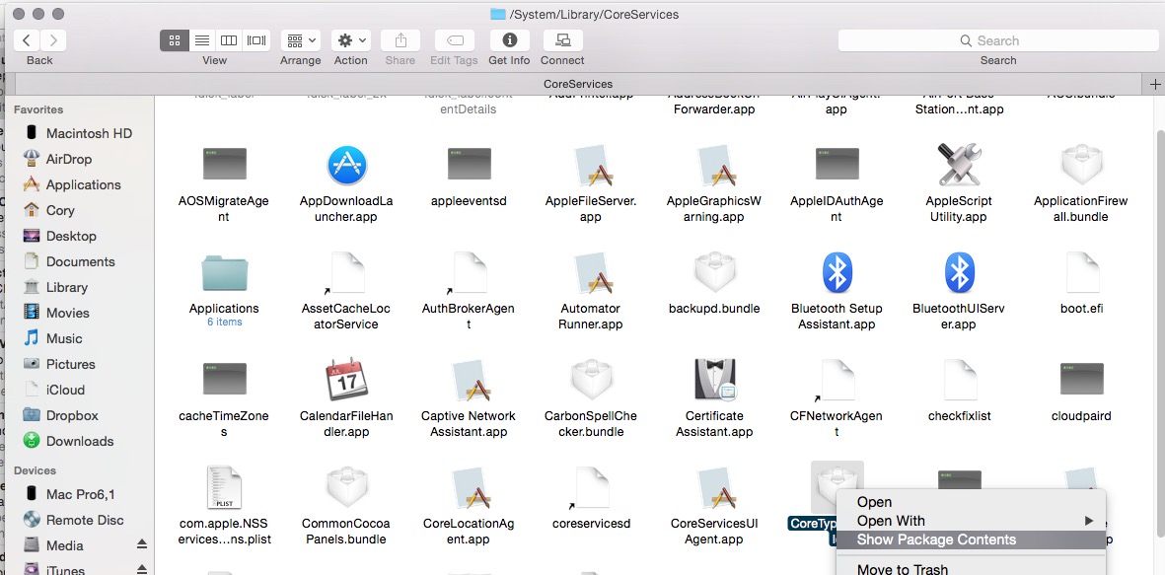This screenshot has height=575, width=1165.
Task: Select the Bluetooth Setup Assistant.app icon
Action: 837,272
